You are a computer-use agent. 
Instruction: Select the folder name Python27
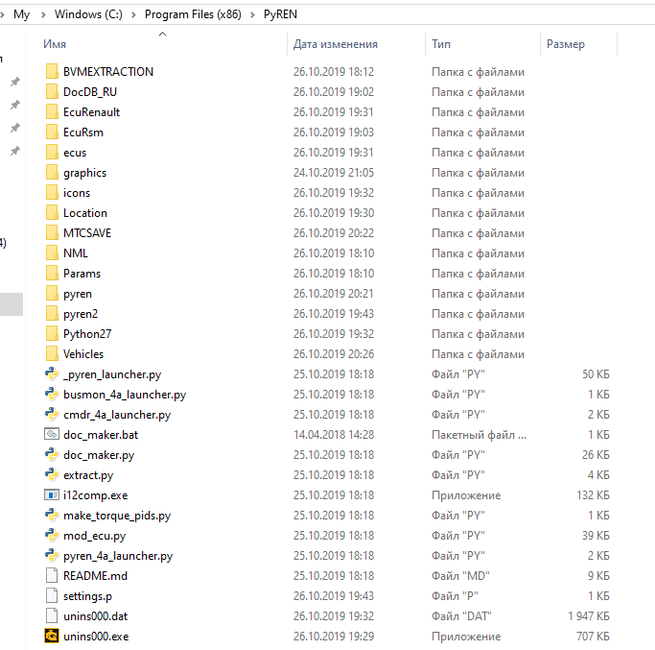pos(87,334)
